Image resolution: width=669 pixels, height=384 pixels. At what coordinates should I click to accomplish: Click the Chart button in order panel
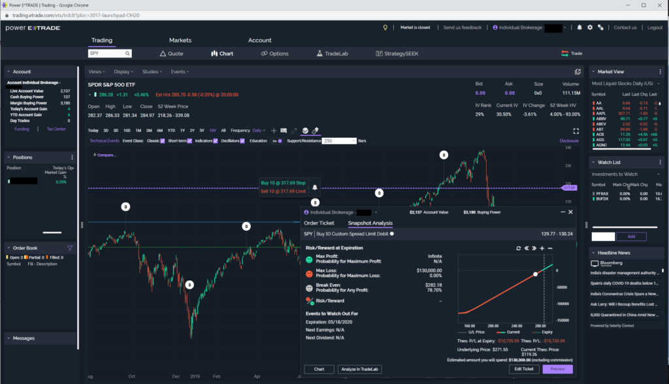click(319, 370)
